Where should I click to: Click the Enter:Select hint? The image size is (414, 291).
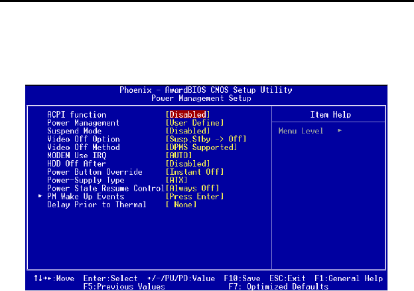pos(110,278)
